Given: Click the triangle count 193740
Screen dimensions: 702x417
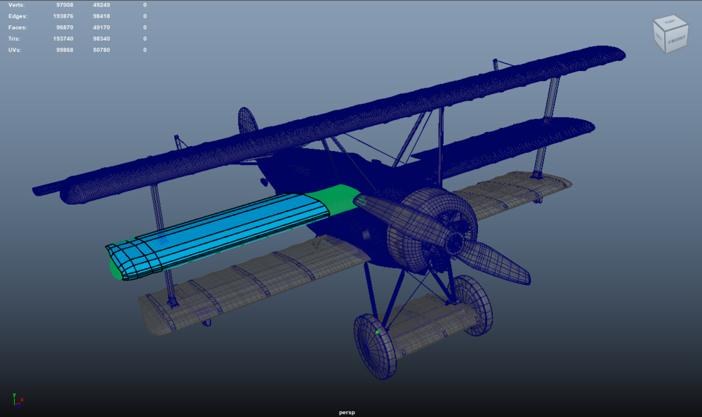Looking at the screenshot, I should point(63,39).
